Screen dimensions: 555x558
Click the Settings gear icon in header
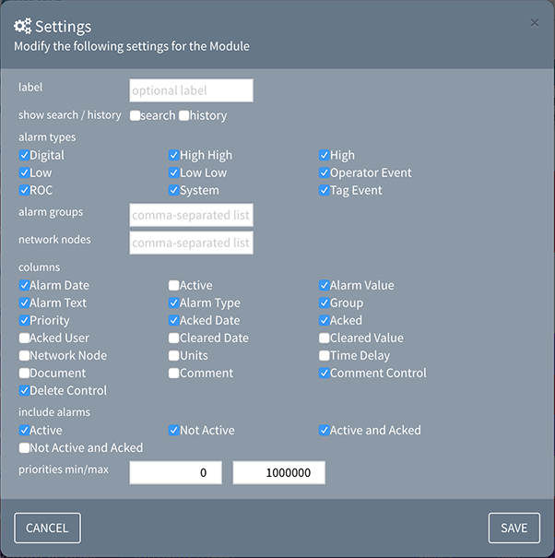click(x=22, y=27)
